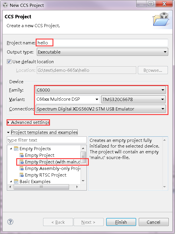Screen dimensions: 175x234
Task: Click the Project name input field
Action: 102,43
